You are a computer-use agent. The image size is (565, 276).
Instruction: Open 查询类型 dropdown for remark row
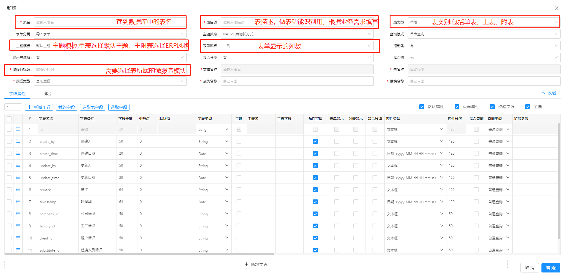[x=499, y=190]
